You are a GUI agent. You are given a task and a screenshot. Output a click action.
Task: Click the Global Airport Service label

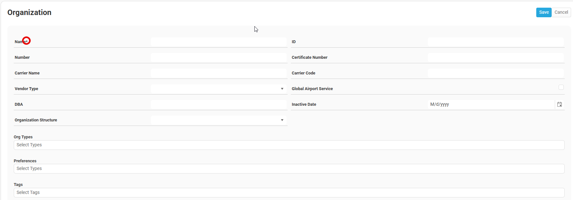coord(312,89)
